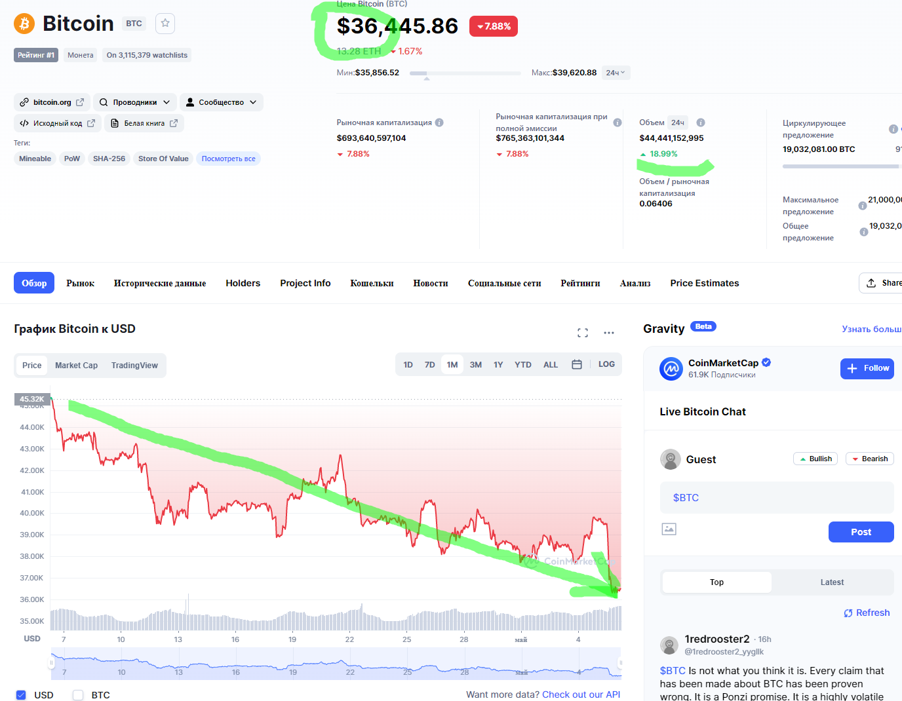Screen dimensions: 902x701
Task: Select 7D chart range
Action: click(430, 365)
